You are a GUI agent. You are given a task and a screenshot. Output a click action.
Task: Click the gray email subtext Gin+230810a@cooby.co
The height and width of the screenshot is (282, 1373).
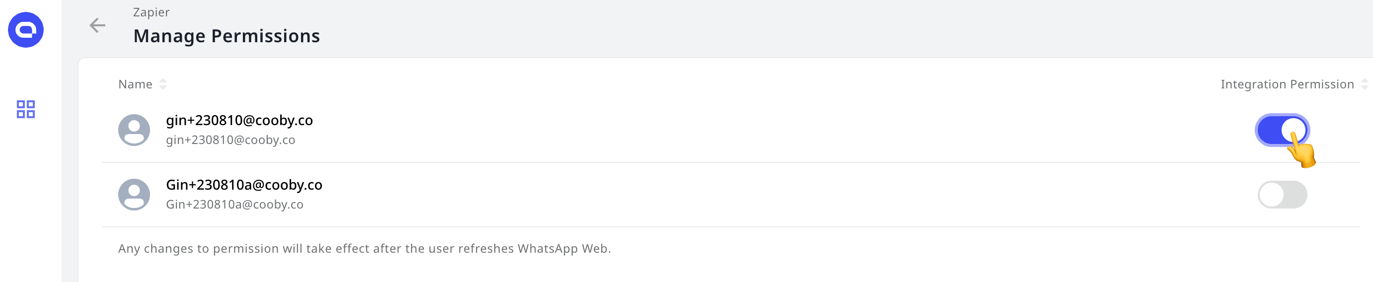point(234,205)
